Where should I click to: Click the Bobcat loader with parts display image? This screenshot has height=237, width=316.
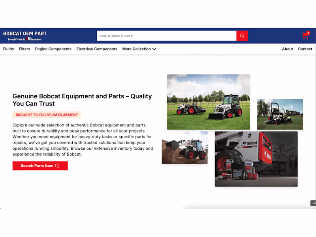pos(256,159)
